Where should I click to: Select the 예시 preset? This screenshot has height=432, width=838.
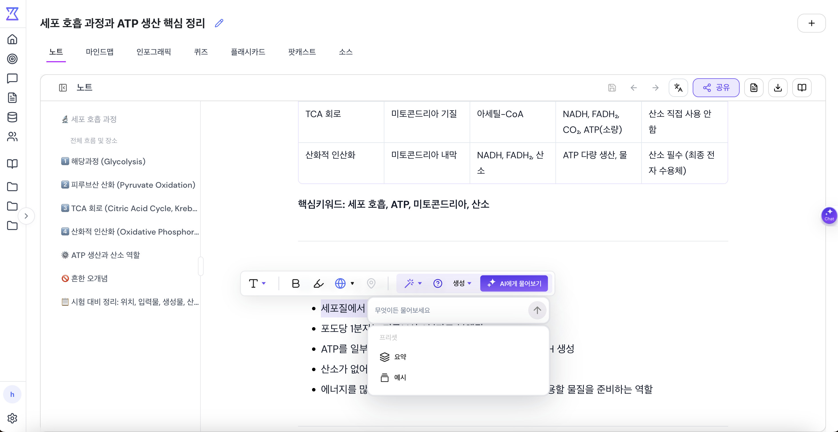[458, 377]
